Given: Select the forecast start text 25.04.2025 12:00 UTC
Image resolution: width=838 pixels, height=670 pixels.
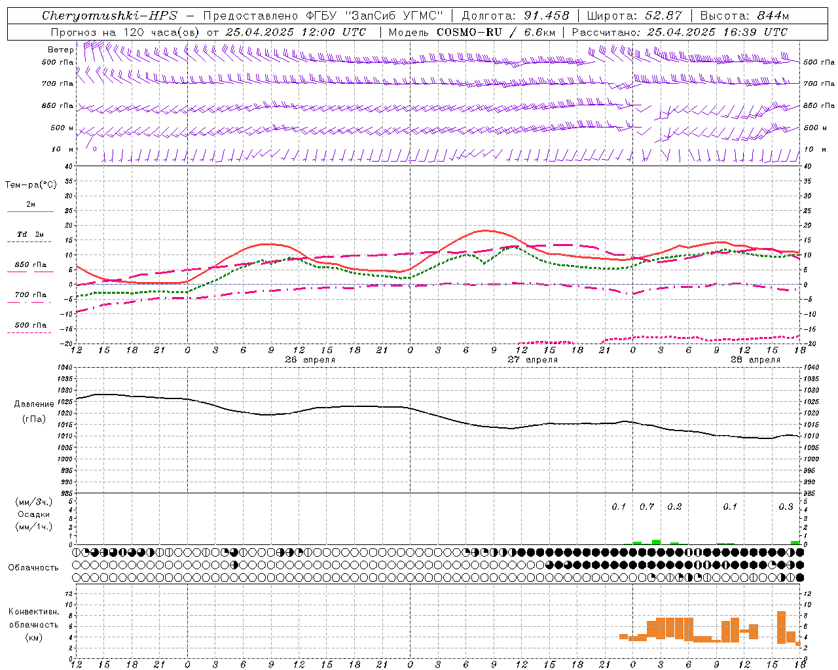Looking at the screenshot, I should (296, 32).
